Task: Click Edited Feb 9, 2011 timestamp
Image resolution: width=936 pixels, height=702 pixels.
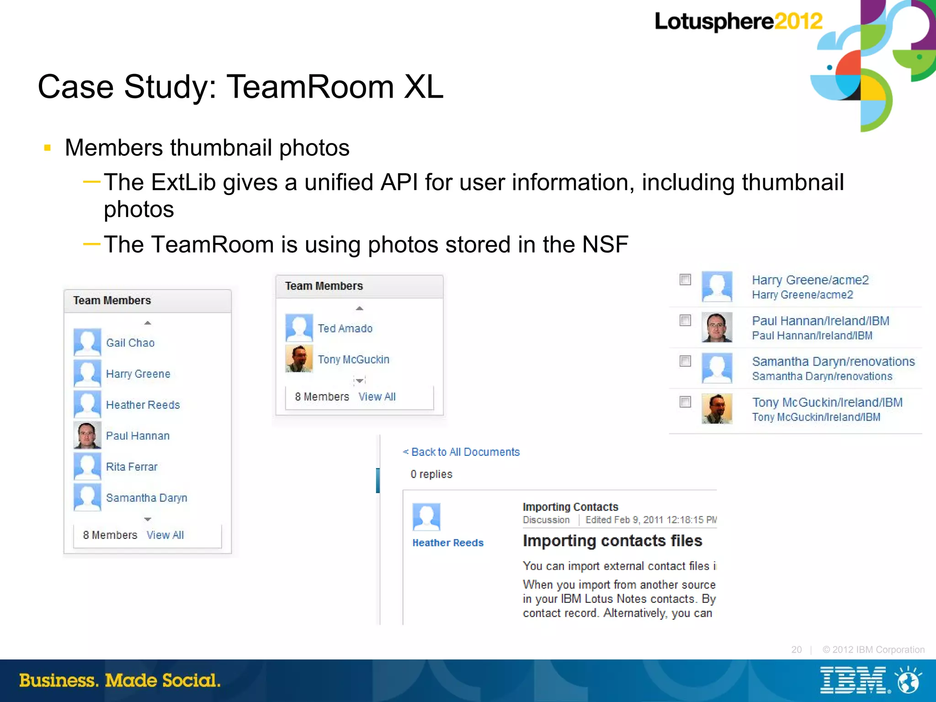Action: tap(651, 520)
